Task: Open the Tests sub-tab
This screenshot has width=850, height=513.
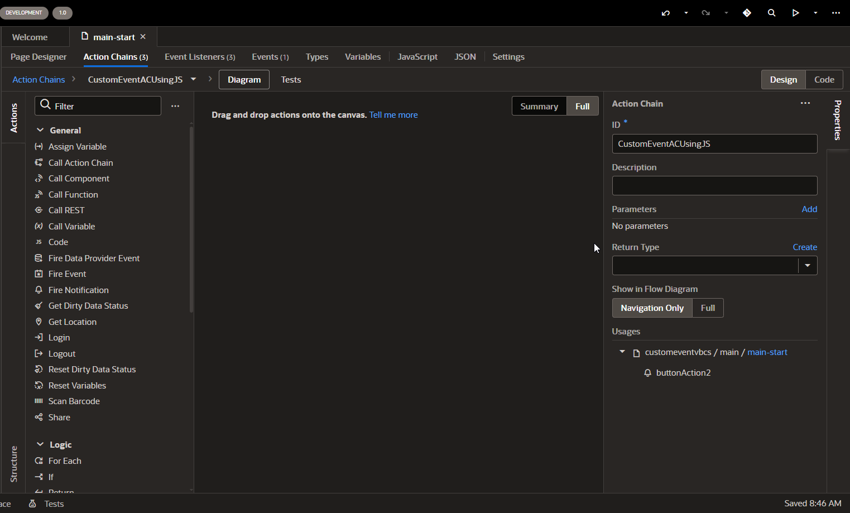Action: (x=291, y=80)
